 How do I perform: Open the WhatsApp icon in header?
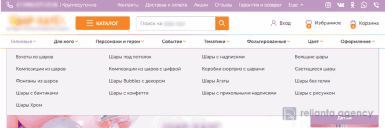(x=364, y=5)
